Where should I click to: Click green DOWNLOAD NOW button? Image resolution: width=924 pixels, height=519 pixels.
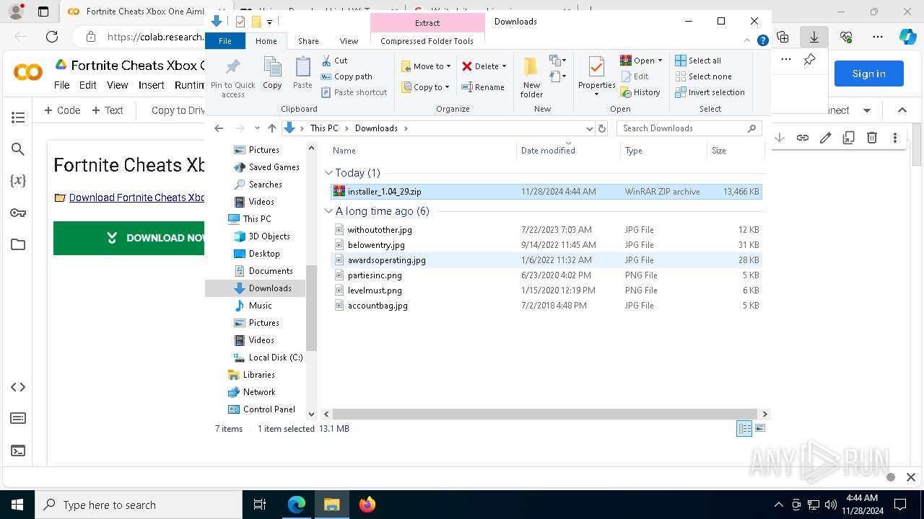pyautogui.click(x=129, y=238)
